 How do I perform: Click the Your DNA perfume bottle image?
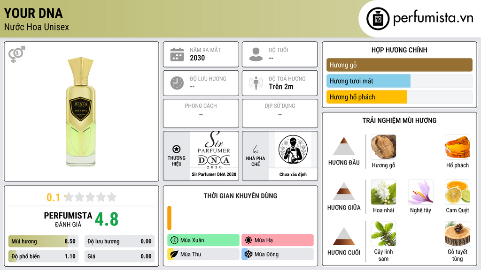(x=81, y=112)
